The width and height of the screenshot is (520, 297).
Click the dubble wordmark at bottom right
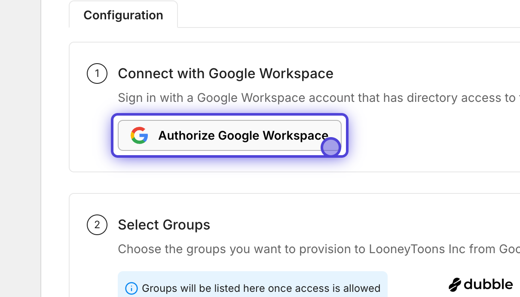(x=488, y=285)
